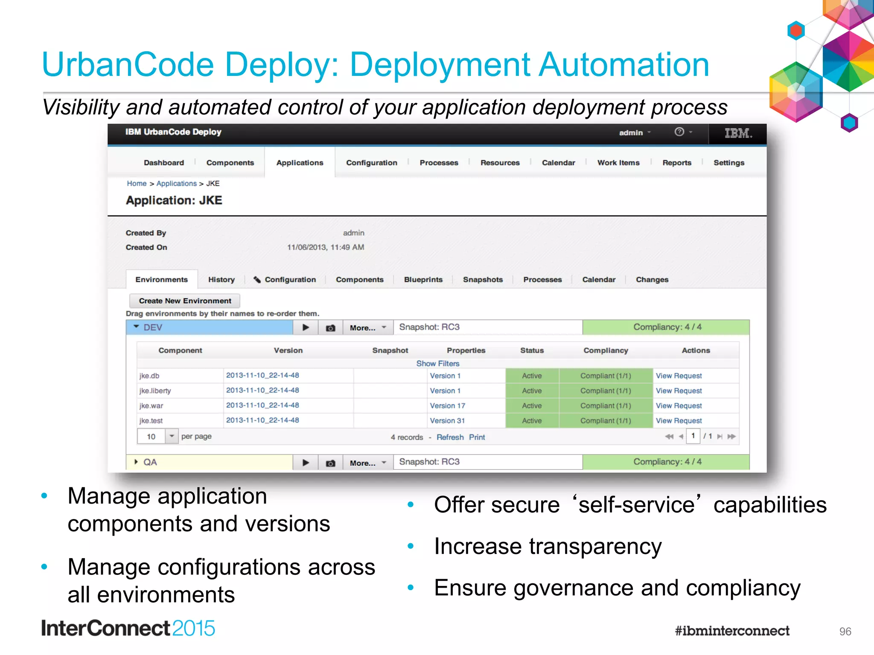Click View Request for jke.liberty
874x655 pixels.
tap(679, 391)
